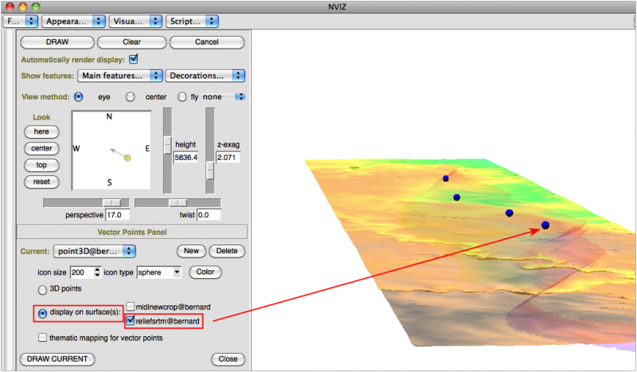This screenshot has height=372, width=637.
Task: Click the yellow eye position marker in compass
Action: point(127,158)
